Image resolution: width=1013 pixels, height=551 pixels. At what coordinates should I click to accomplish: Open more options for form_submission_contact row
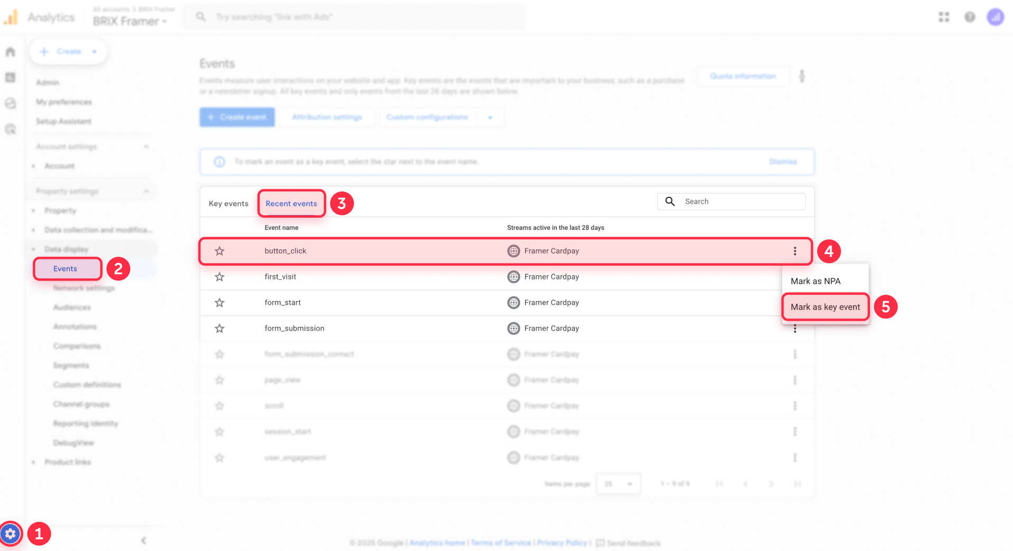point(795,354)
